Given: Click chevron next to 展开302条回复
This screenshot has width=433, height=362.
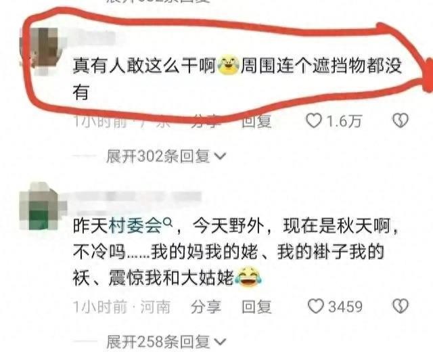Looking at the screenshot, I should (220, 156).
